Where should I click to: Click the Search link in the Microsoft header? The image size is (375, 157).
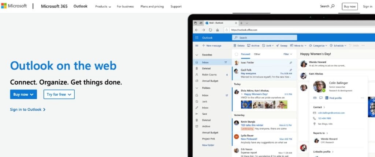click(327, 7)
